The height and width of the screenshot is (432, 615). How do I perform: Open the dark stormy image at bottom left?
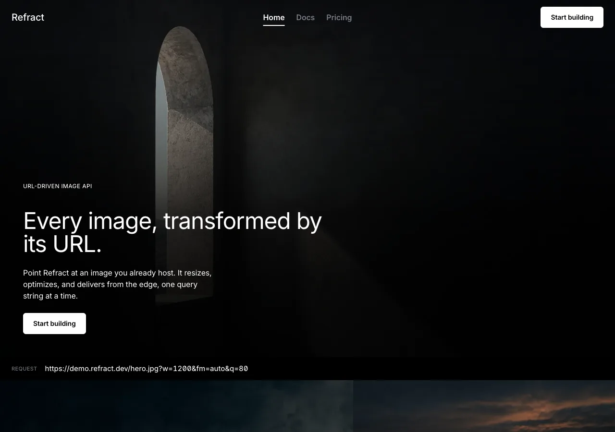176,406
